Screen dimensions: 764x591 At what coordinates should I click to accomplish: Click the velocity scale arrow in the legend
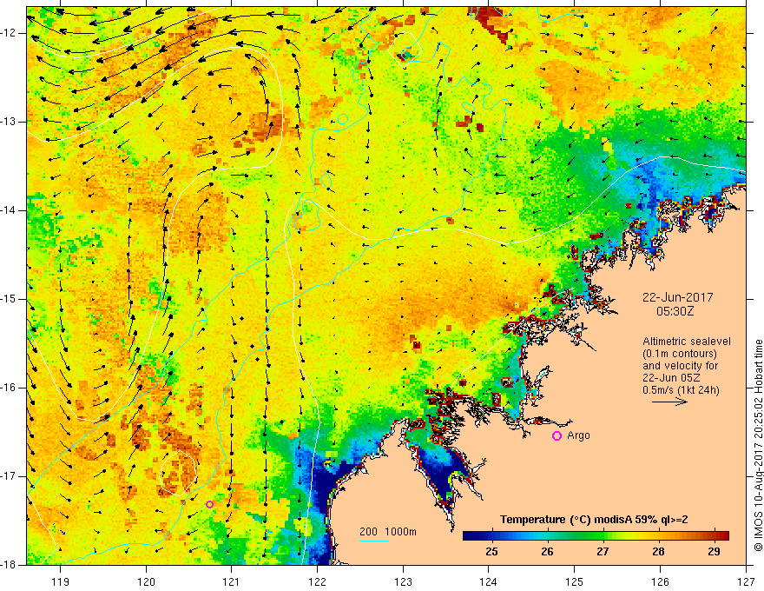[669, 402]
